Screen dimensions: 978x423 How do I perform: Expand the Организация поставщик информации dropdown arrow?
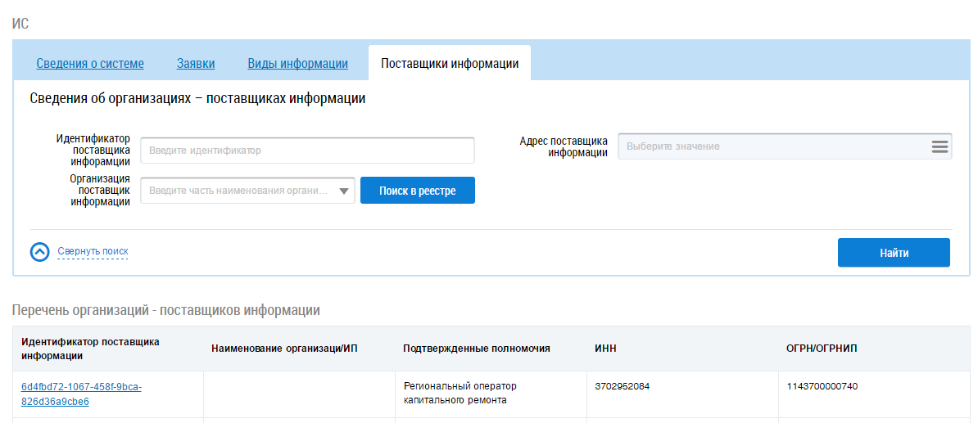[344, 191]
